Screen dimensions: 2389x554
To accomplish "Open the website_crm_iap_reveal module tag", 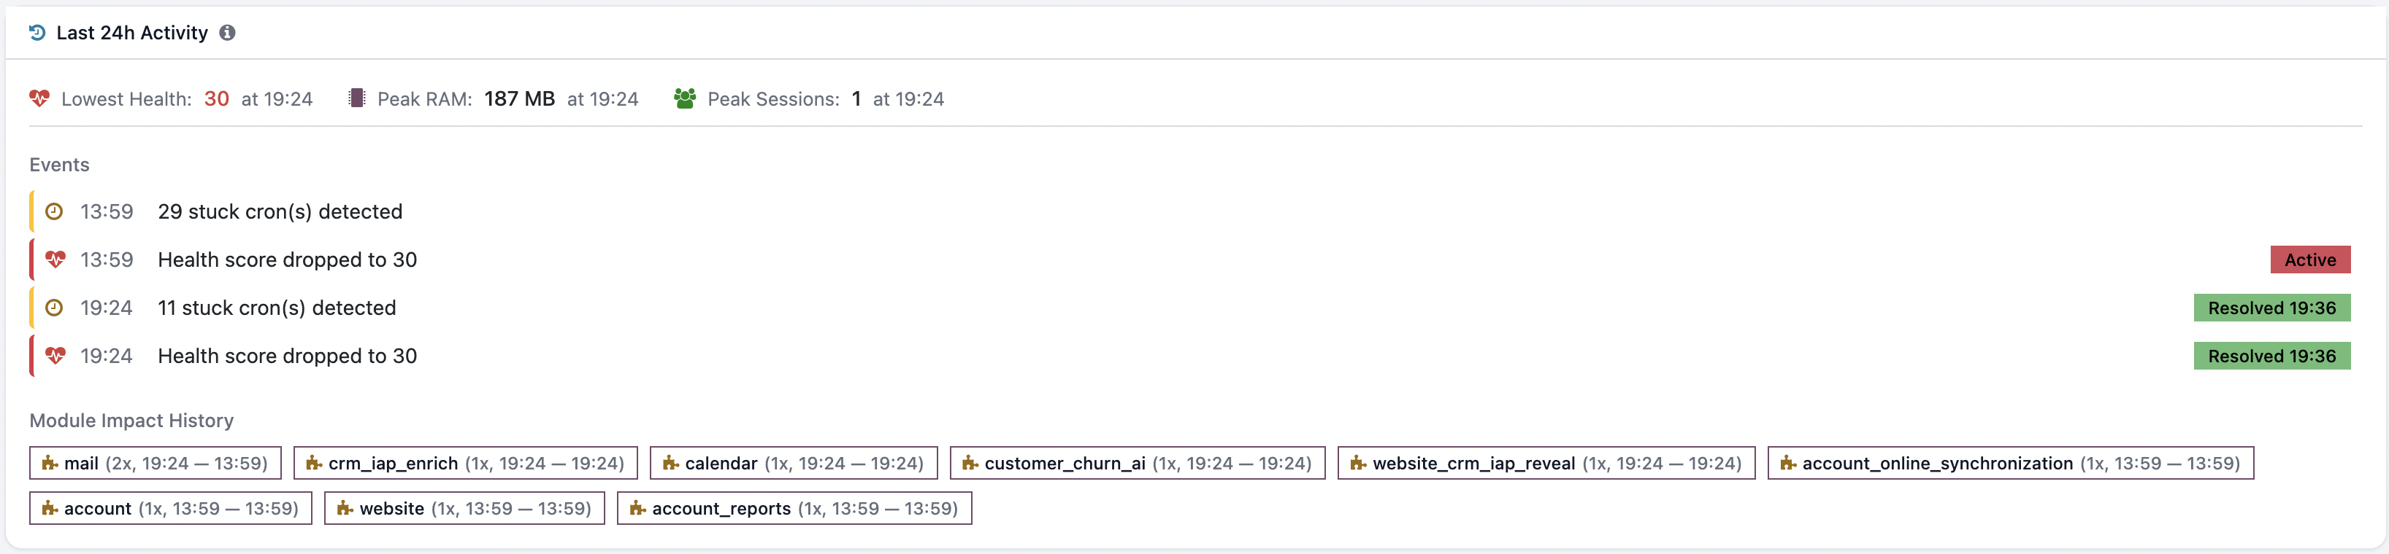I will point(1546,462).
